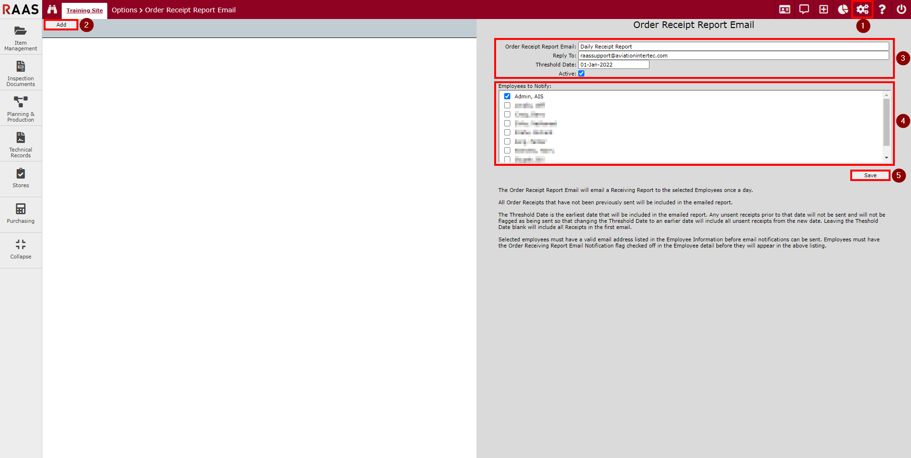Open Item Management in sidebar
The image size is (911, 458).
[x=20, y=38]
